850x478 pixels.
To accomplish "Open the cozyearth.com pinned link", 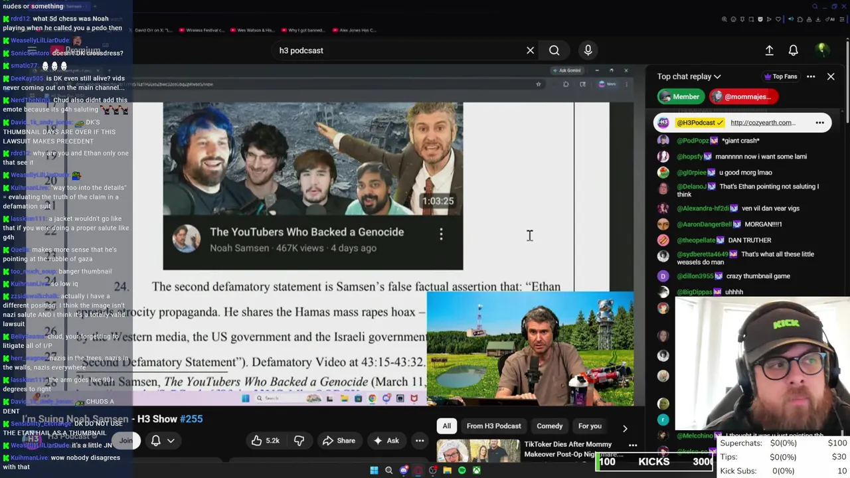I will 762,123.
